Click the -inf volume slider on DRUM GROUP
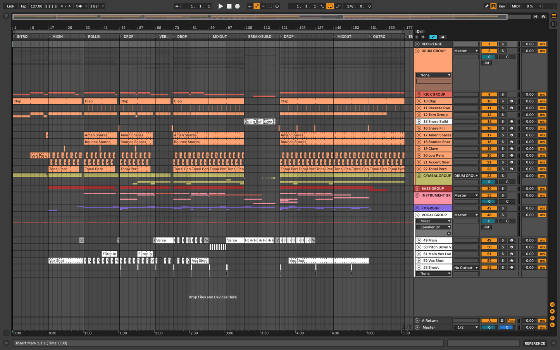This screenshot has height=350, width=560. point(486,63)
